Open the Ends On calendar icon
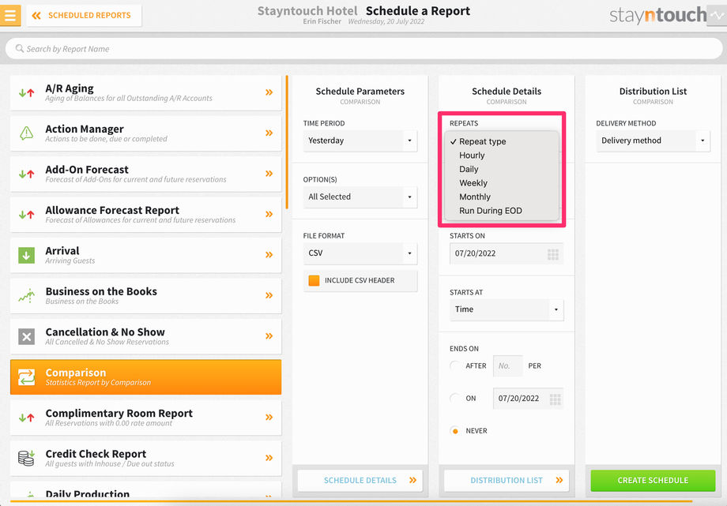 [x=555, y=399]
